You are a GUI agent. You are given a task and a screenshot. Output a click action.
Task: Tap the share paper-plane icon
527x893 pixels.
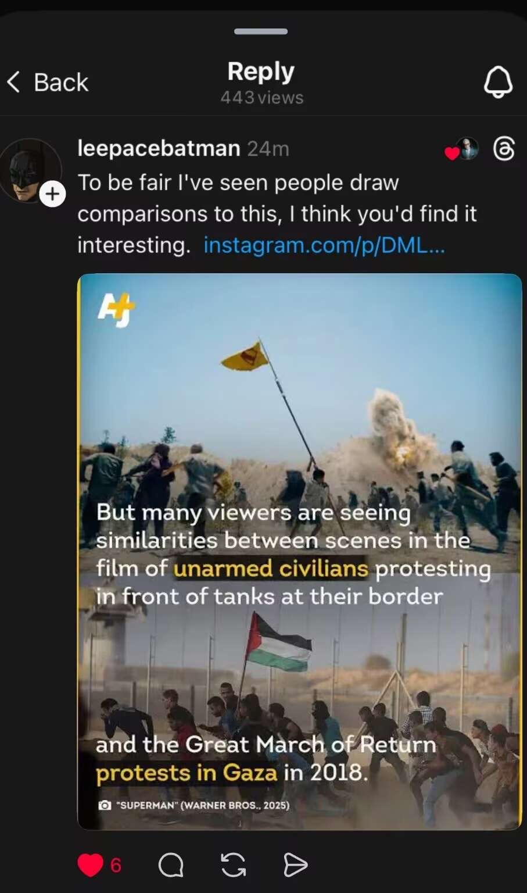tap(295, 865)
